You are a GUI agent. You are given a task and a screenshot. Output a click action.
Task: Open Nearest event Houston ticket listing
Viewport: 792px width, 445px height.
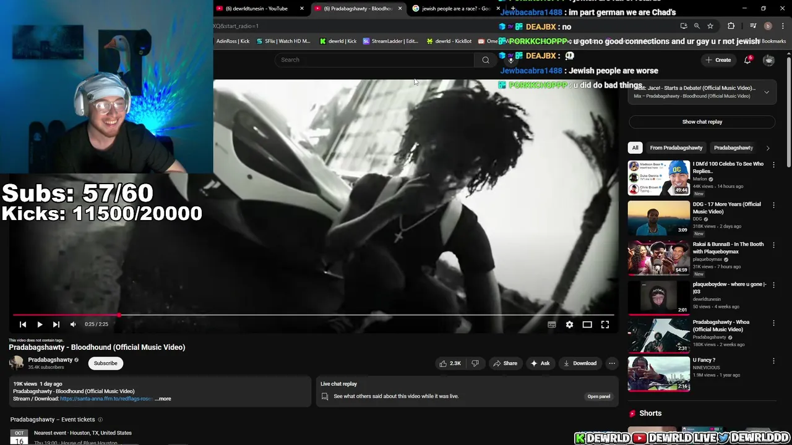[x=83, y=437]
